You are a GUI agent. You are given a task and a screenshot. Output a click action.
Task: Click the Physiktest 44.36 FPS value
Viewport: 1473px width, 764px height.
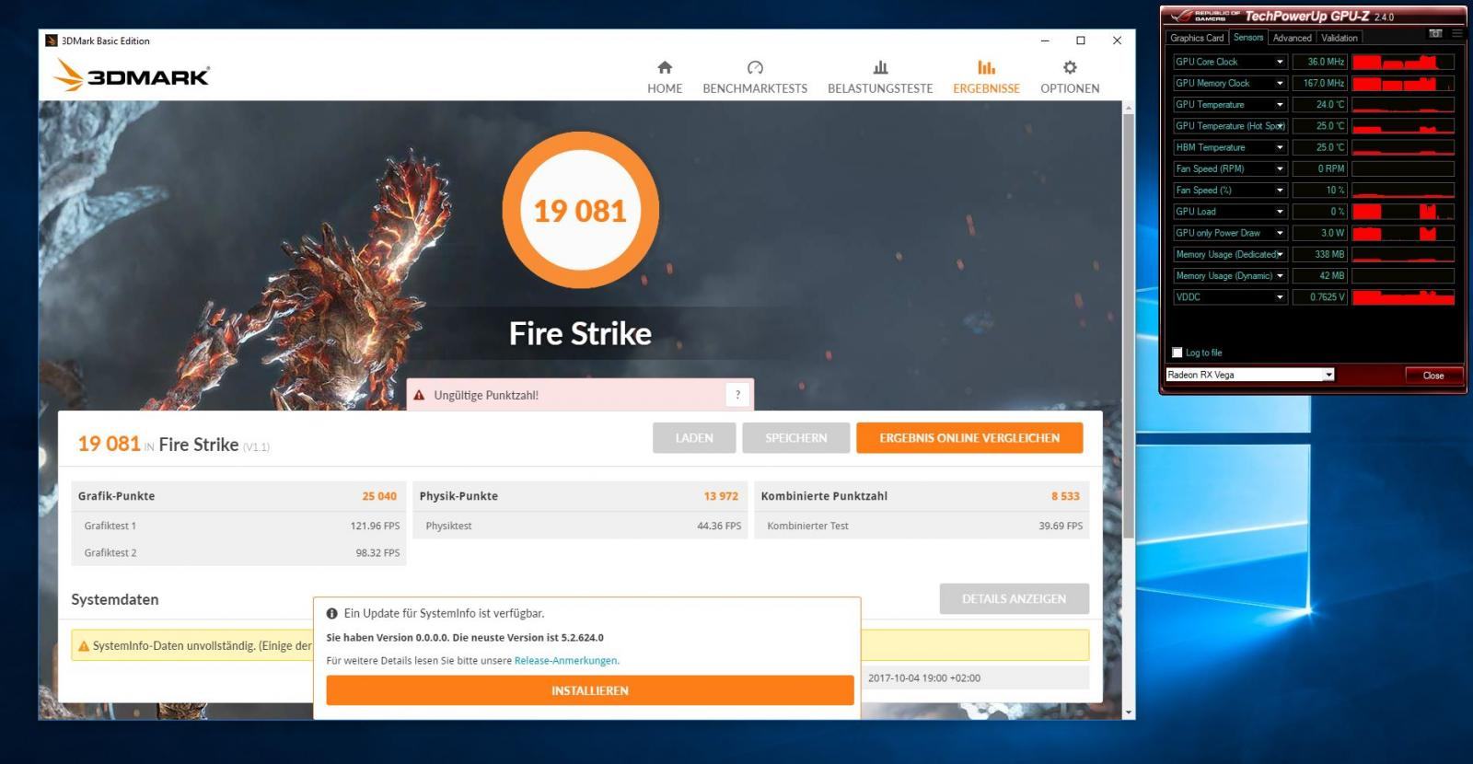click(x=719, y=526)
